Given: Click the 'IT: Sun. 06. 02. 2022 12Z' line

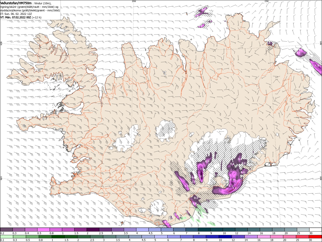Looking at the screenshot, I should 16,14.
